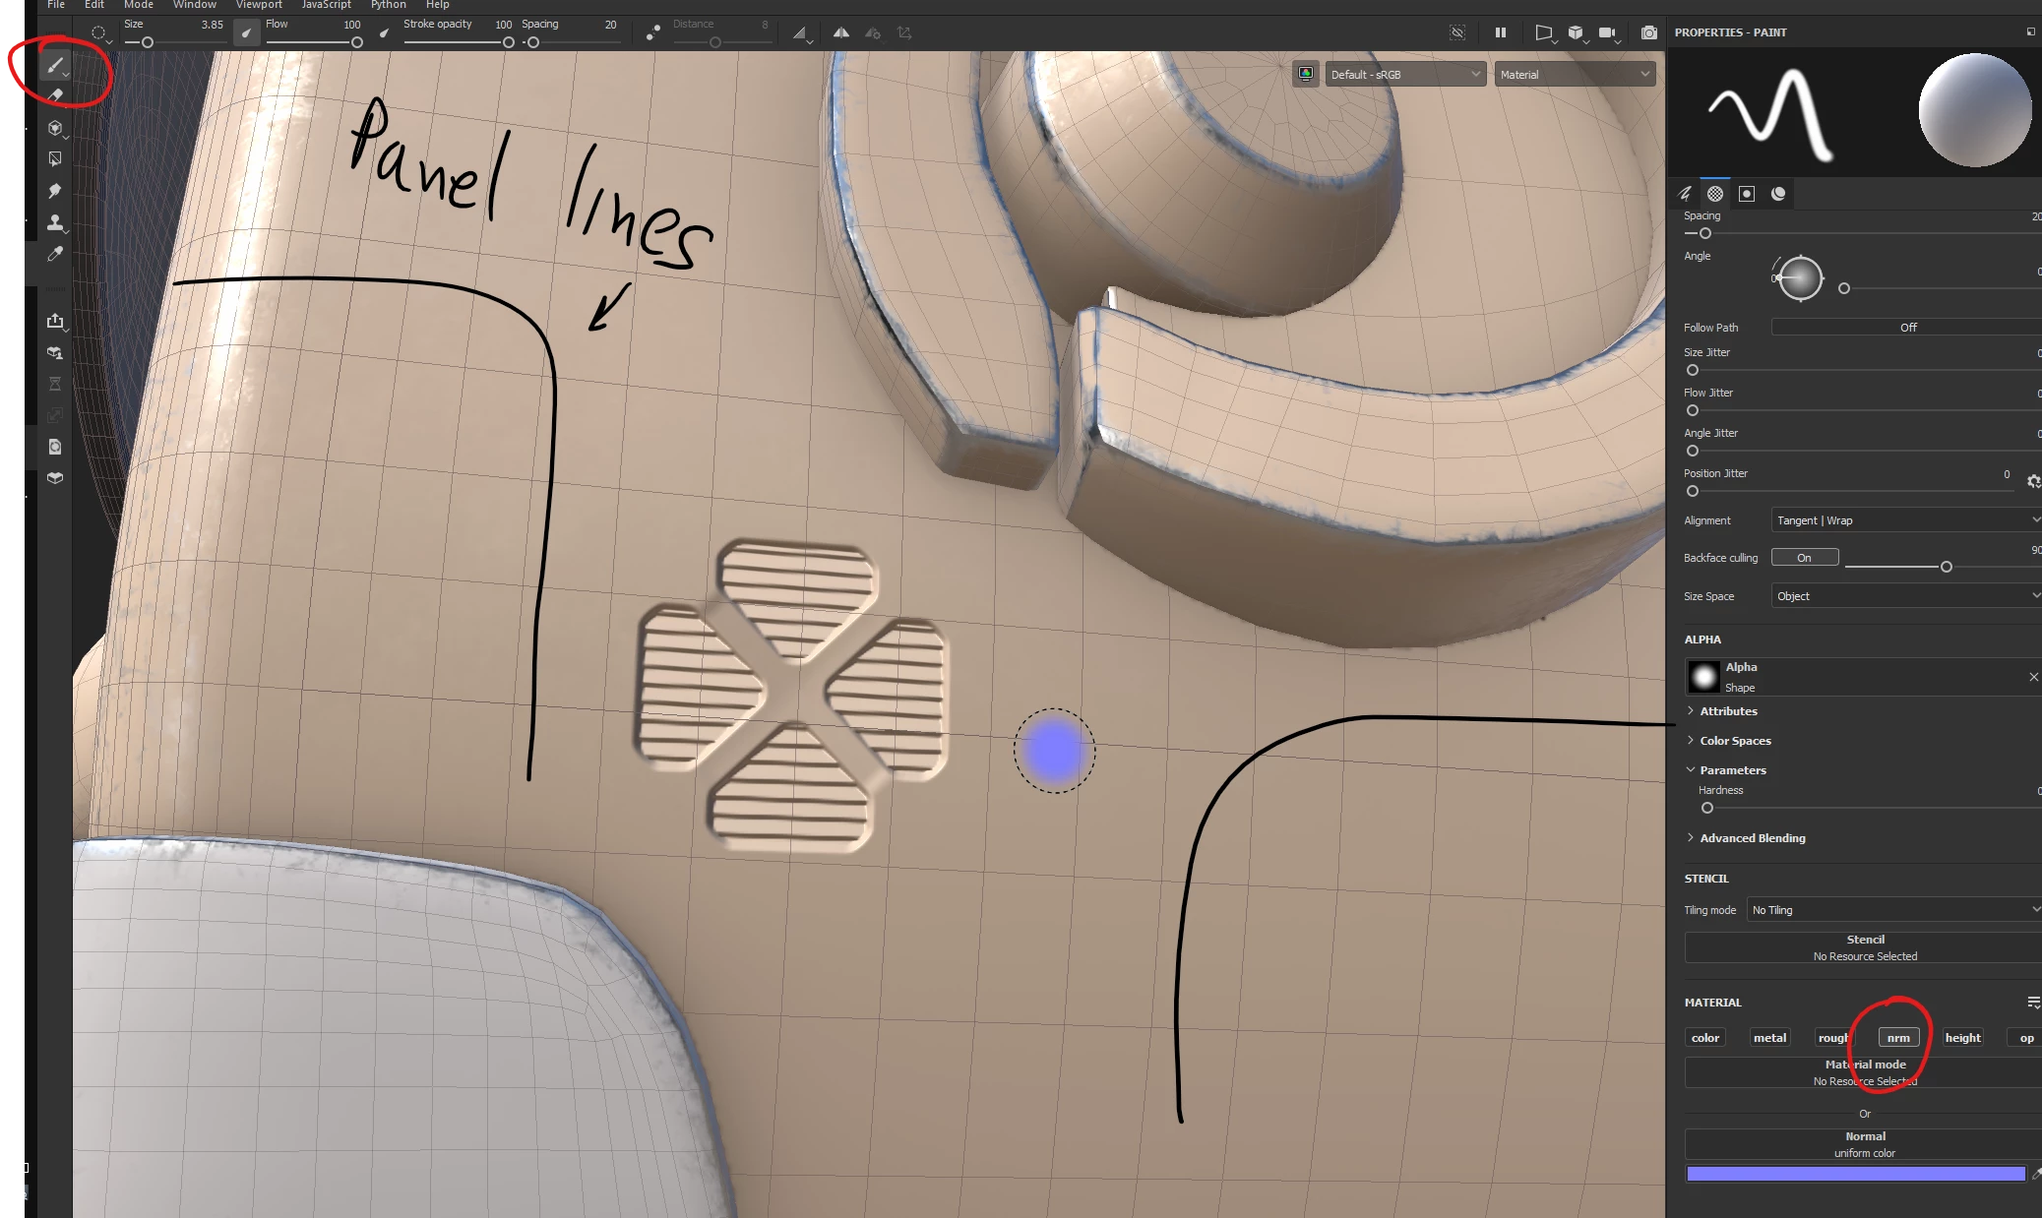This screenshot has height=1218, width=2042.
Task: Select the Material Picker eyedropper tool
Action: [55, 254]
